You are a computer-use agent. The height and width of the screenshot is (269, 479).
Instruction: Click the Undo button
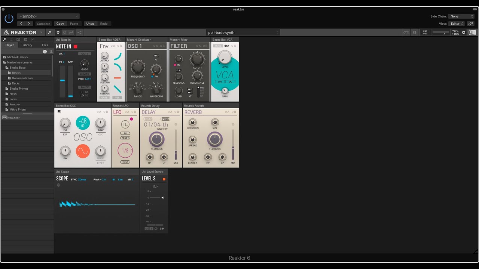(90, 24)
